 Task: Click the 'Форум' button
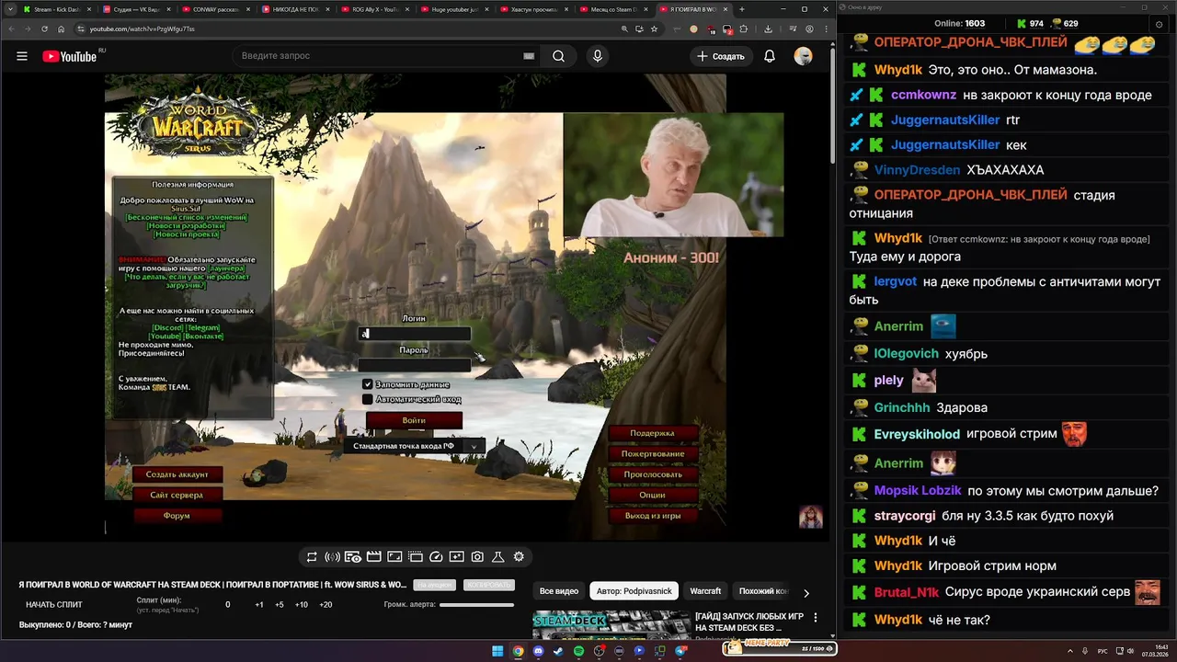177,516
